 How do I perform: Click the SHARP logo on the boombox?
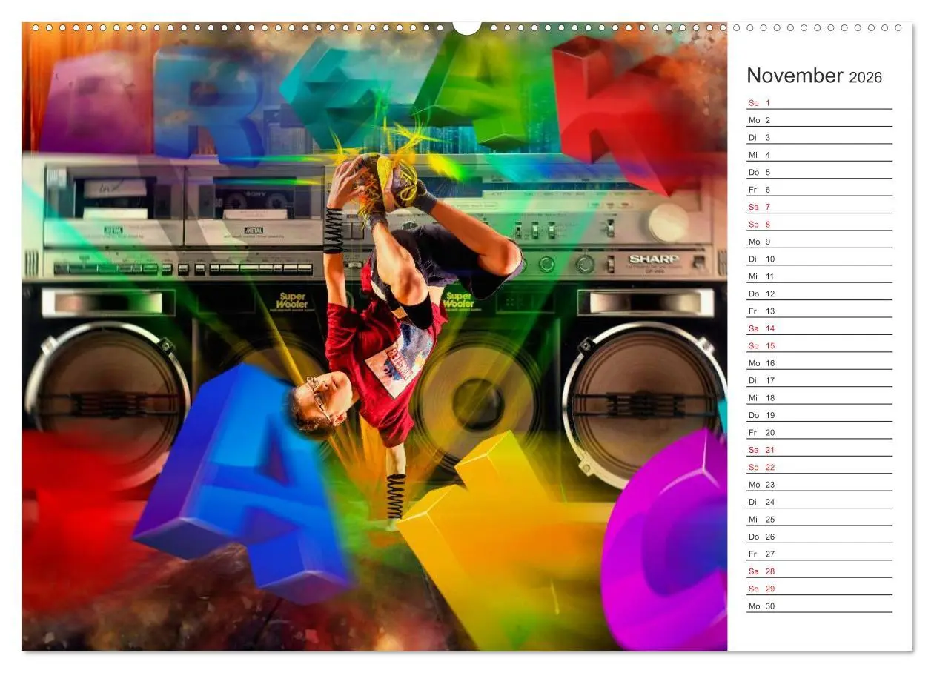654,259
